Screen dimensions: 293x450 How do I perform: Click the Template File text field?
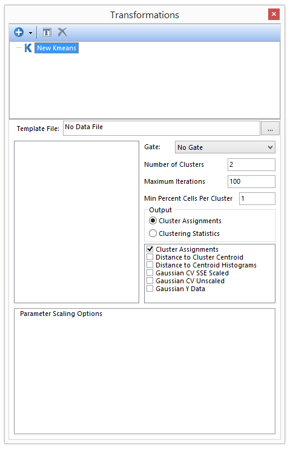click(x=162, y=128)
